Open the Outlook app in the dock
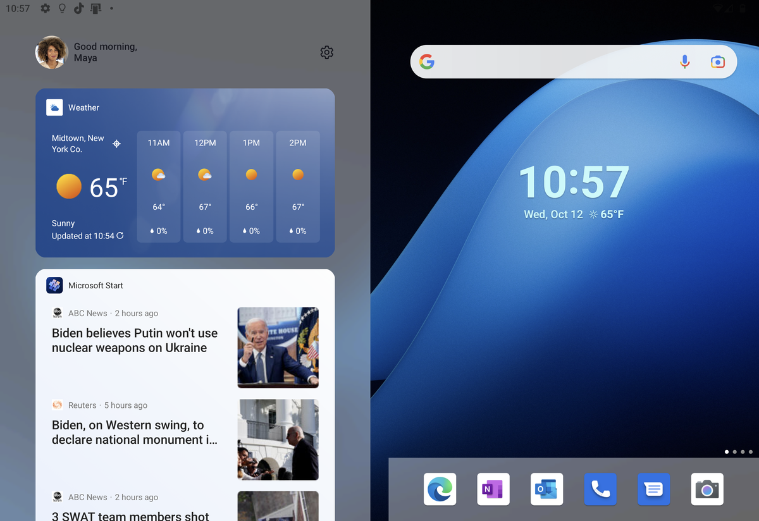This screenshot has width=759, height=521. [546, 489]
